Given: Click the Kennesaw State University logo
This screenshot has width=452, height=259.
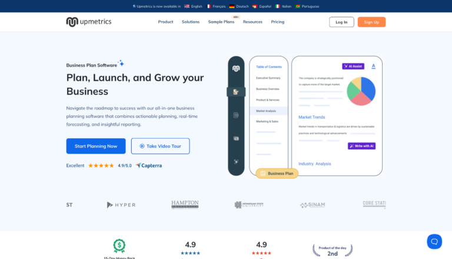Looking at the screenshot, I should pos(249,205).
